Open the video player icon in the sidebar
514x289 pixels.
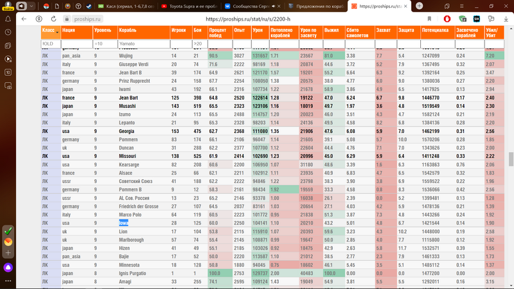(8, 59)
